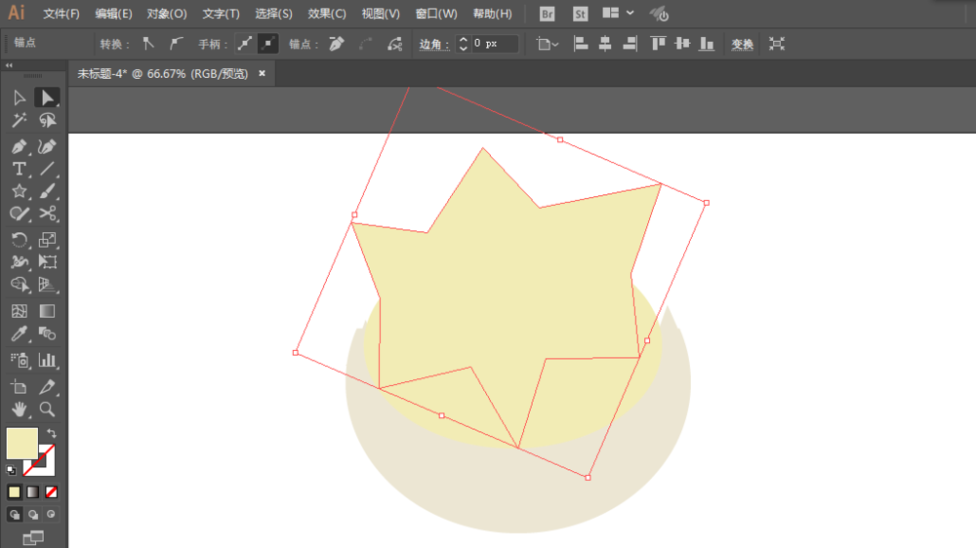Select the Star shape tool
This screenshot has width=976, height=548.
[x=20, y=191]
